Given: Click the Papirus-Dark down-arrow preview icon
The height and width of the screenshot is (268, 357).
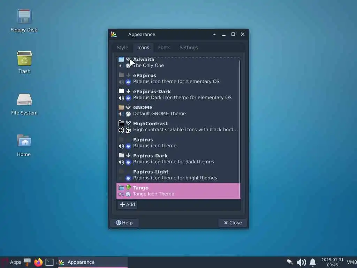Looking at the screenshot, I should (128, 155).
